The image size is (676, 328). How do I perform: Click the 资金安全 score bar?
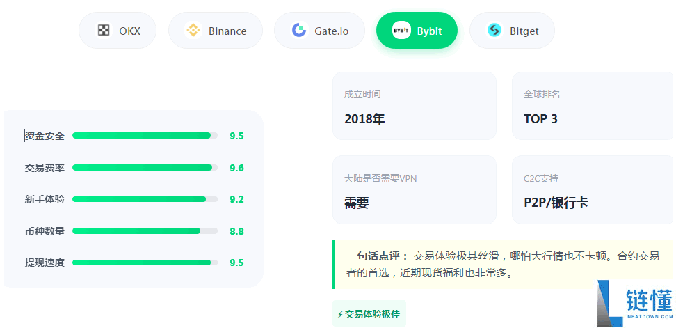(145, 136)
